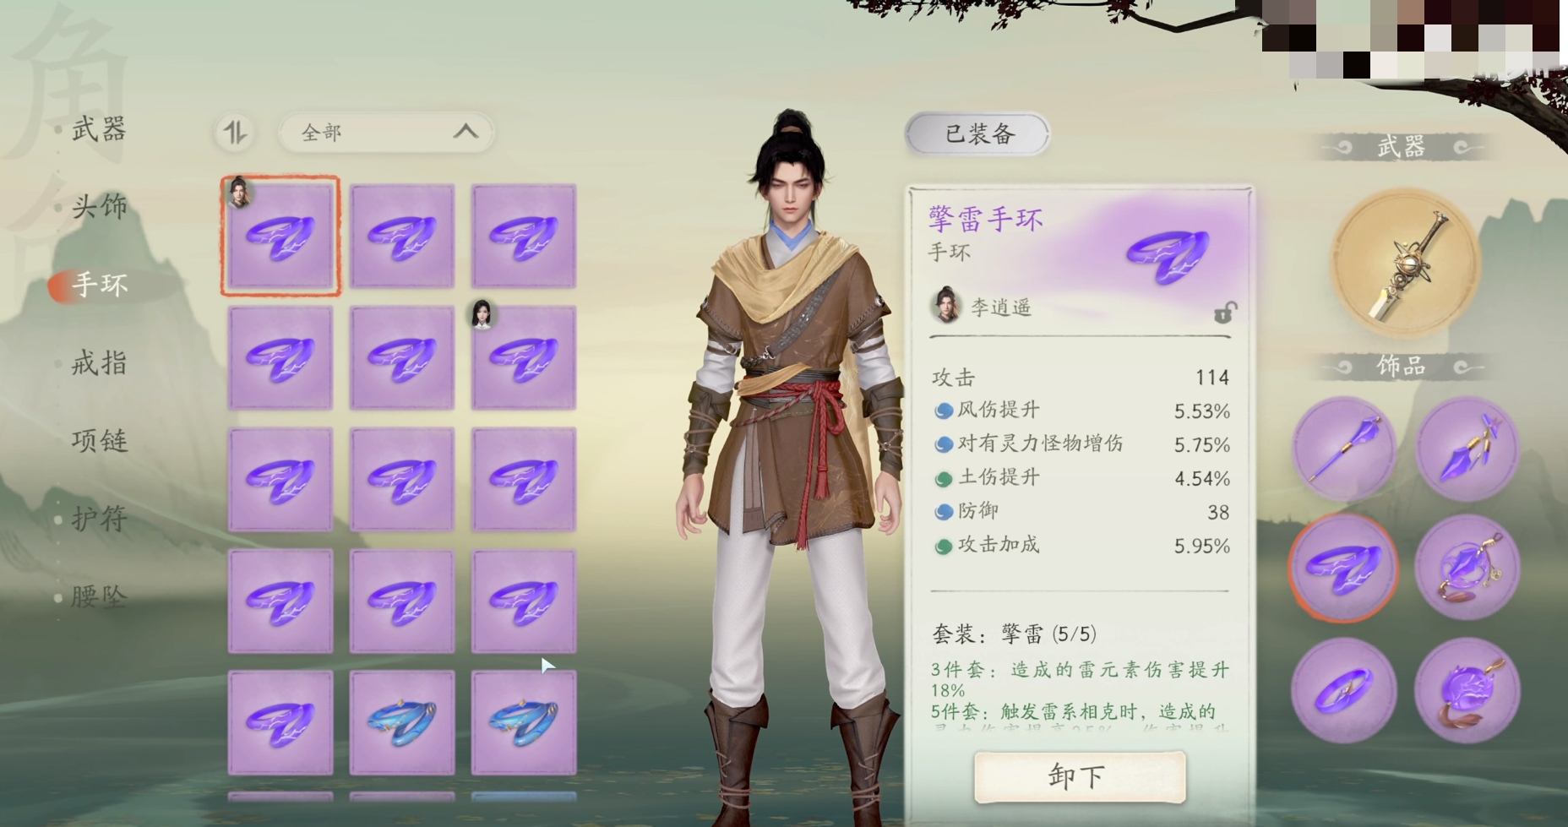Image resolution: width=1568 pixels, height=827 pixels.
Task: Select bracelet equipped by female character
Action: [x=524, y=357]
